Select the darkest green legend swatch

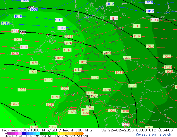coord(41,133)
